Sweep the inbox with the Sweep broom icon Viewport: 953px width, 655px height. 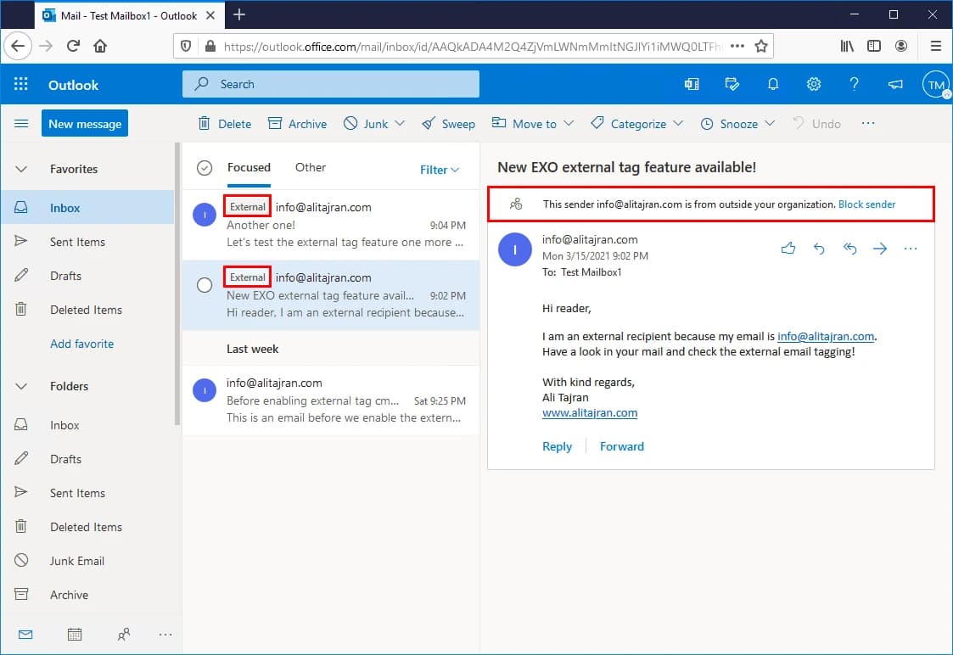tap(448, 123)
